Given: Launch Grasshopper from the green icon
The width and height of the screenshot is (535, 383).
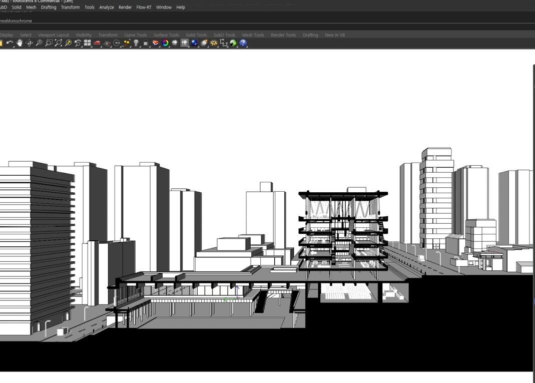Looking at the screenshot, I should point(233,43).
